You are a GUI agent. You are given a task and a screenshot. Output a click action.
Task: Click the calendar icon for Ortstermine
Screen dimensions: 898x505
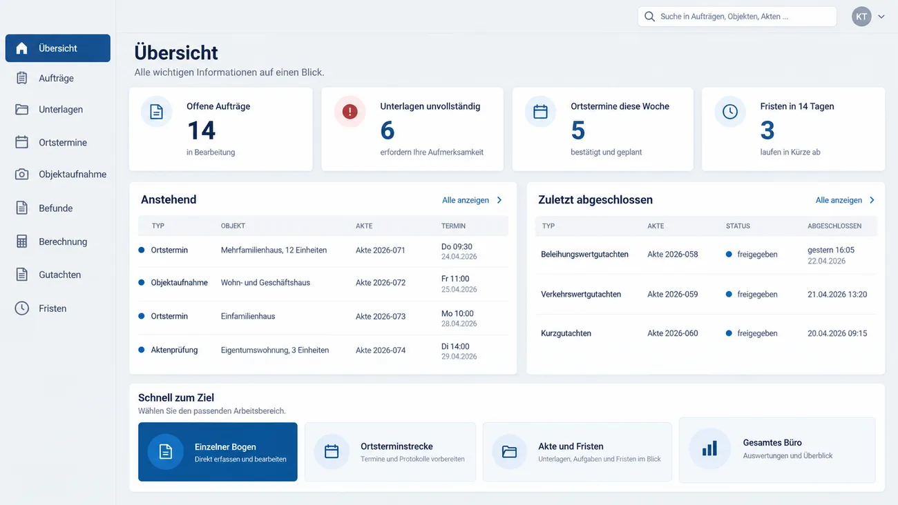pyautogui.click(x=22, y=142)
